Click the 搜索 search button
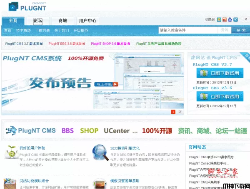 pos(240,30)
